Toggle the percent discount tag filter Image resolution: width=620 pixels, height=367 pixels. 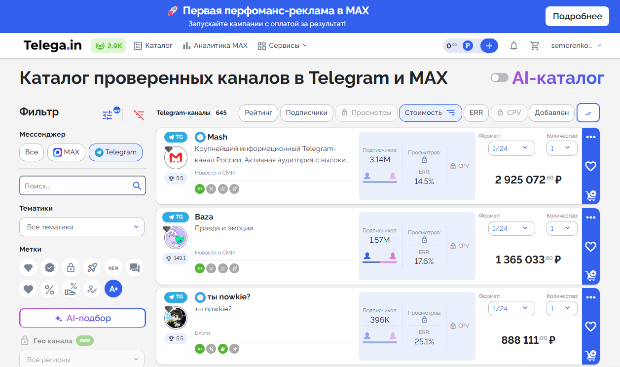coord(49,289)
